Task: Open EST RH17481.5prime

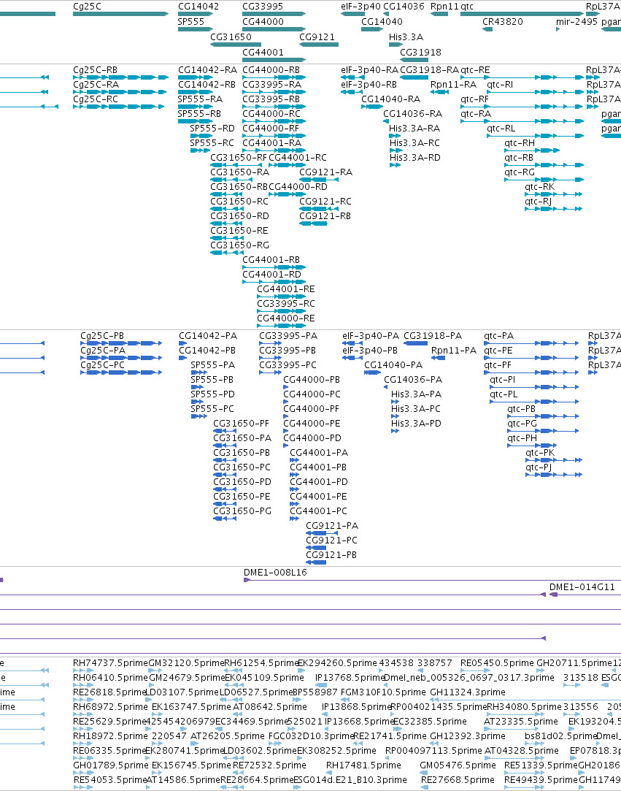Action: [x=363, y=765]
